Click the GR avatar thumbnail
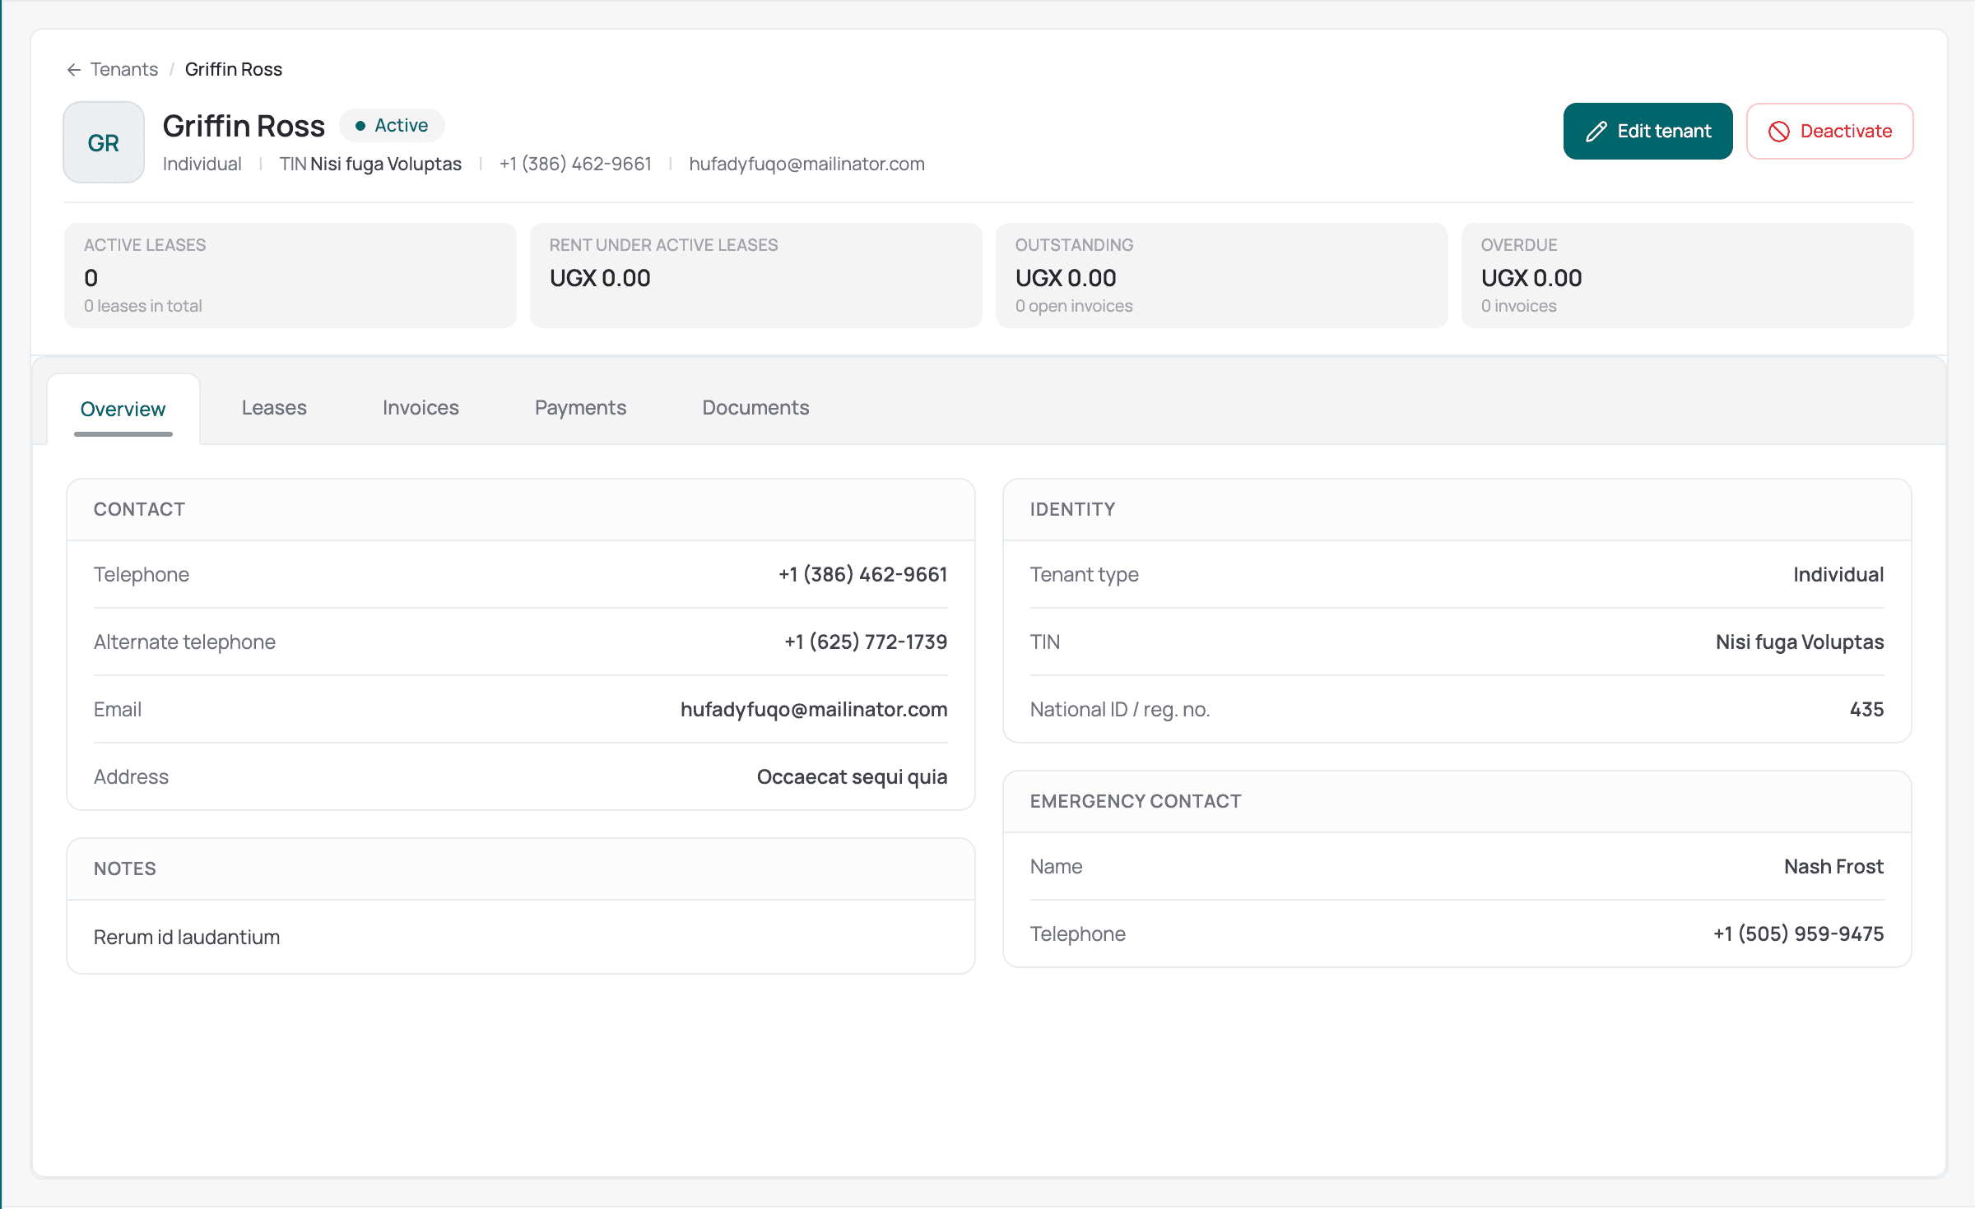 point(104,142)
